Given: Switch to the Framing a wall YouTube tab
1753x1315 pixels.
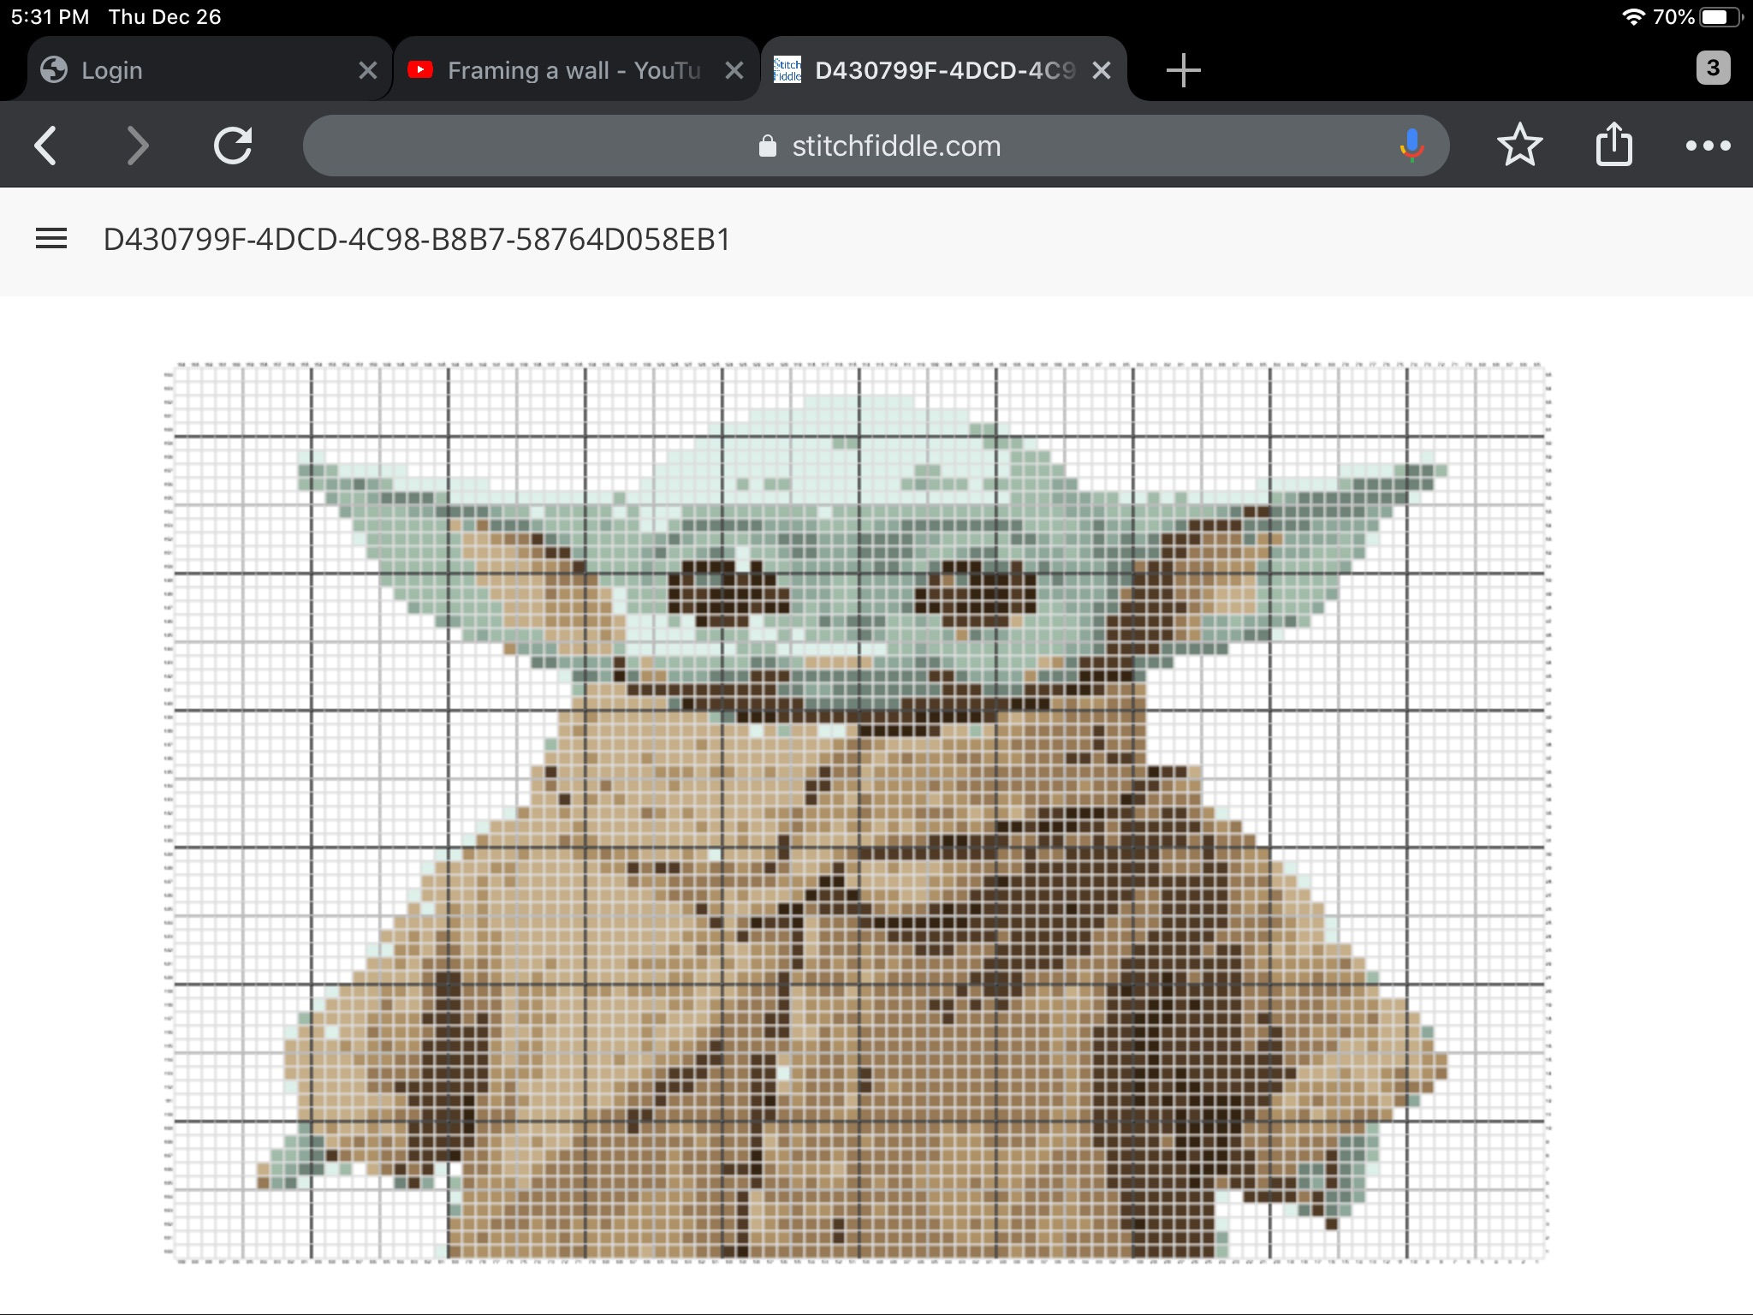Looking at the screenshot, I should [x=556, y=70].
